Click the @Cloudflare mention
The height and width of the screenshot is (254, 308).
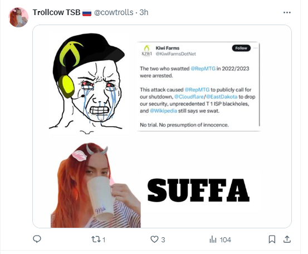189,97
